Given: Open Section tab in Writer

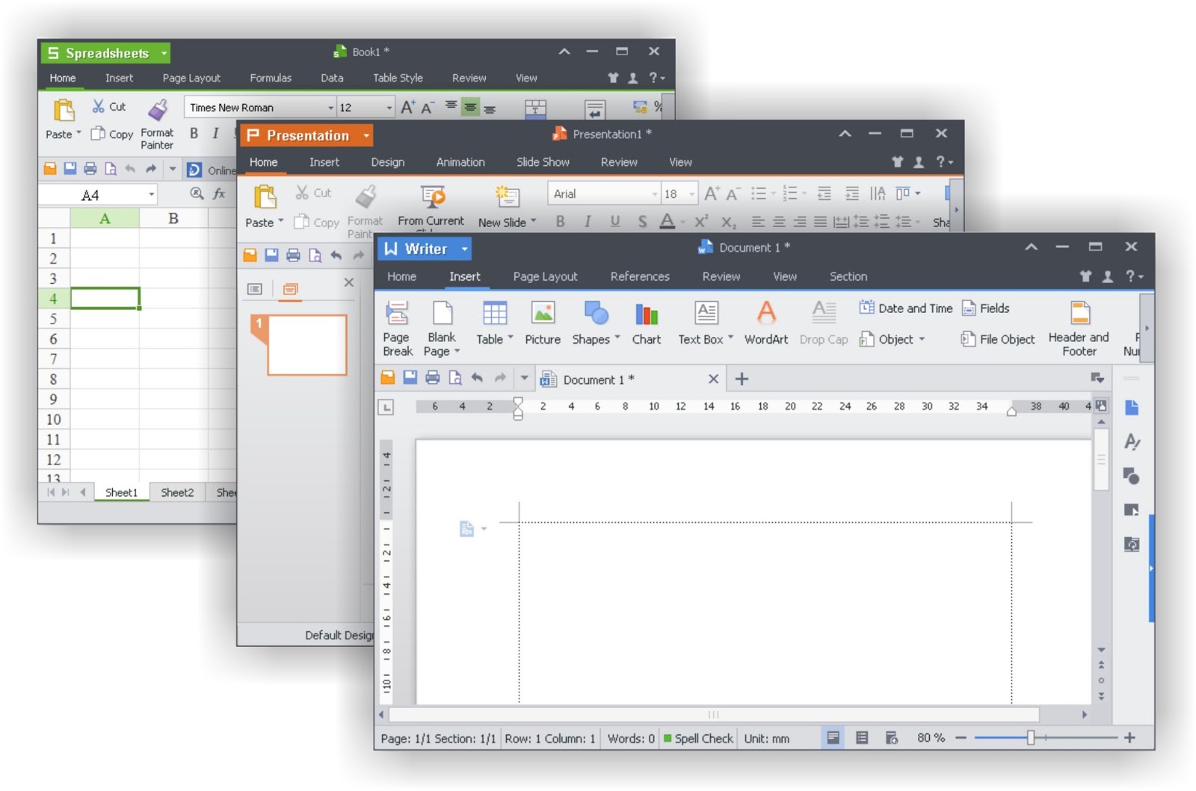Looking at the screenshot, I should point(848,276).
